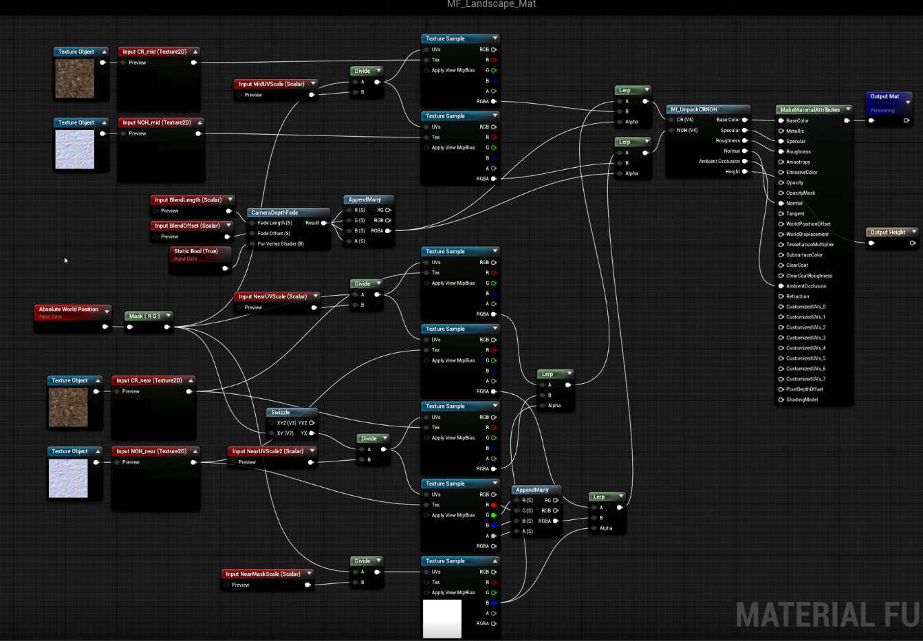Expand the Mask ( R G ) node arrow
The height and width of the screenshot is (641, 923).
[x=168, y=316]
